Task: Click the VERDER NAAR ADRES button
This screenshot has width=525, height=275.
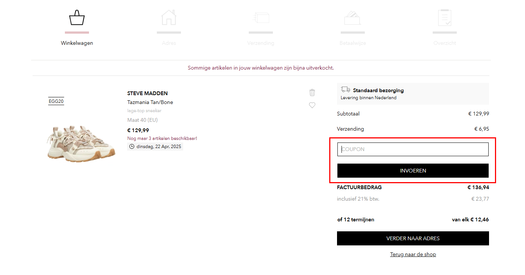Action: [413, 238]
